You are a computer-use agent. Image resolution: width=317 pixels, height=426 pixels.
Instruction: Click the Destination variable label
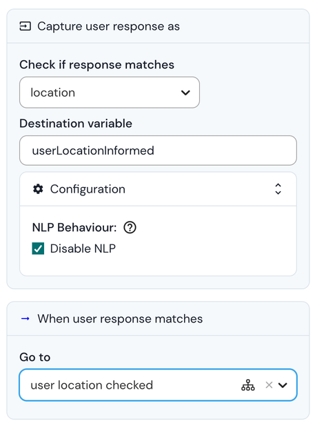pos(76,124)
